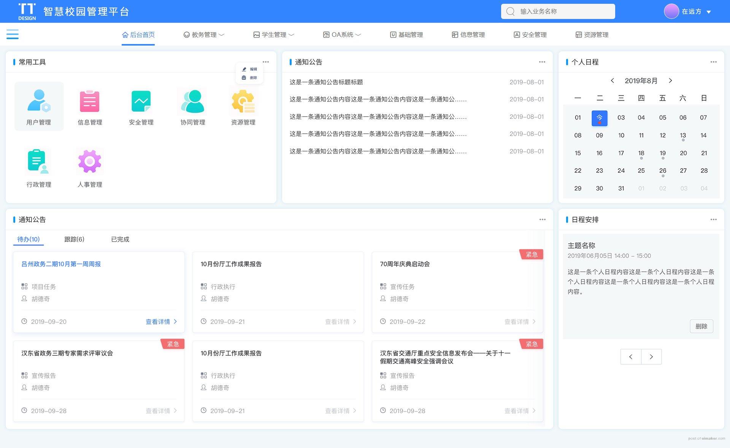Switch to the 跟踪(6) tab
The width and height of the screenshot is (730, 448).
coord(74,239)
